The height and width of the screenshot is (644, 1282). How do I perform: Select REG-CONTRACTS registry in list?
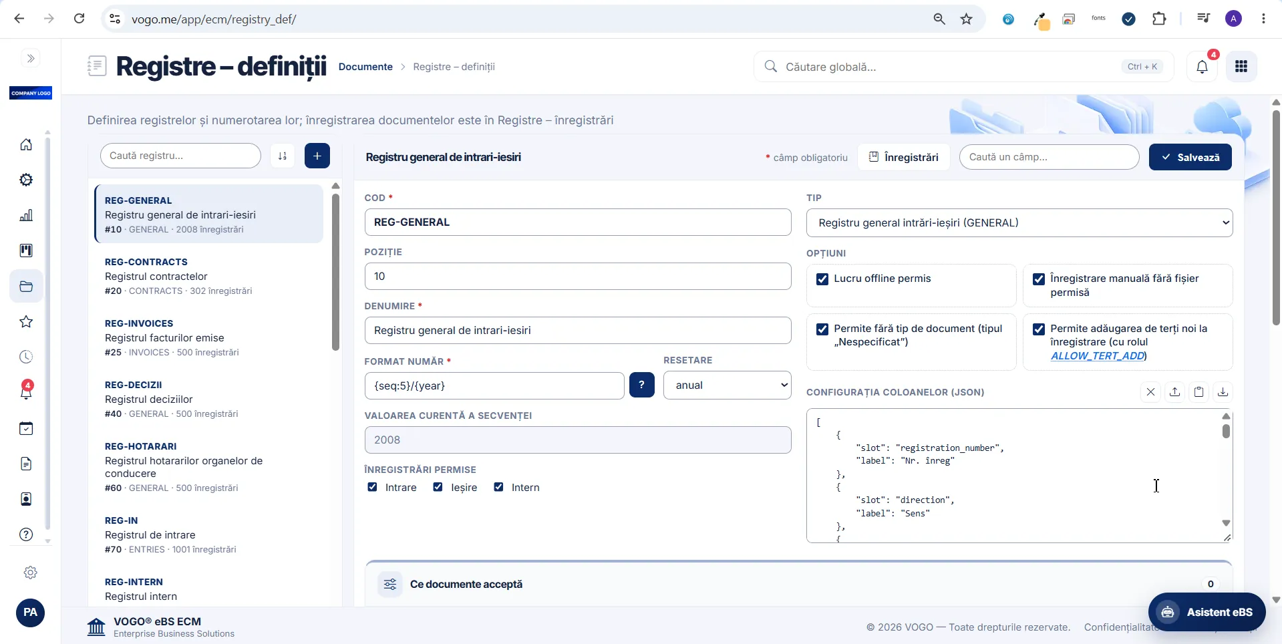[x=209, y=277]
